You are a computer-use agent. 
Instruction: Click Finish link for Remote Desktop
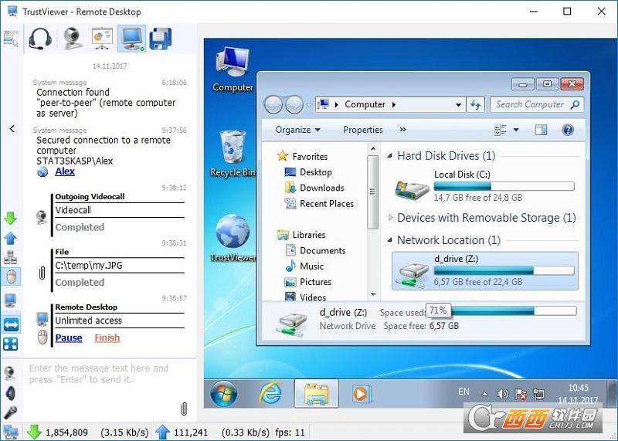[107, 338]
